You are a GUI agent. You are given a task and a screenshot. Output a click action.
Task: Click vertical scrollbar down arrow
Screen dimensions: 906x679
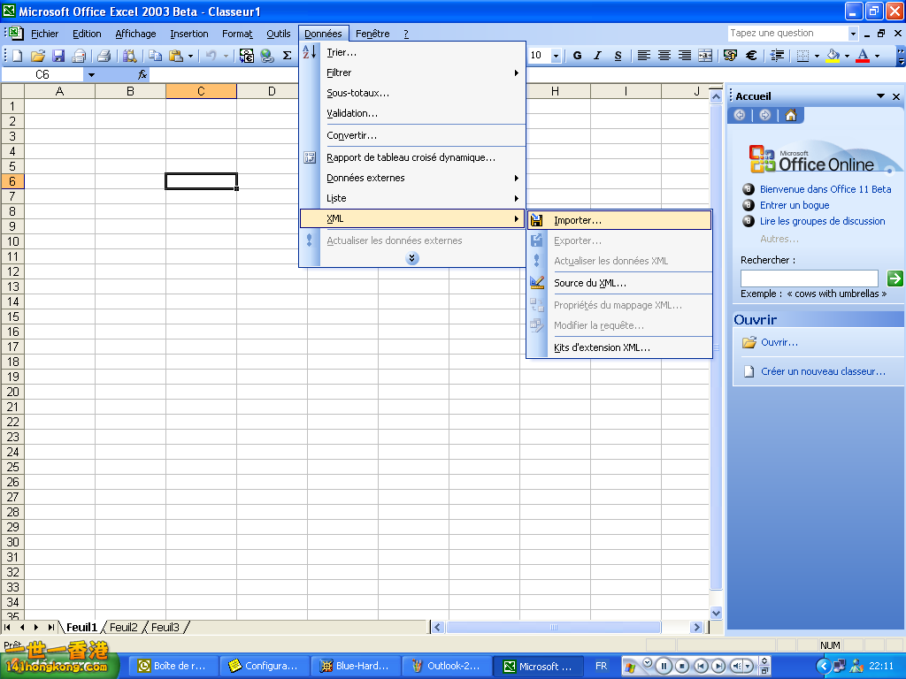(716, 613)
